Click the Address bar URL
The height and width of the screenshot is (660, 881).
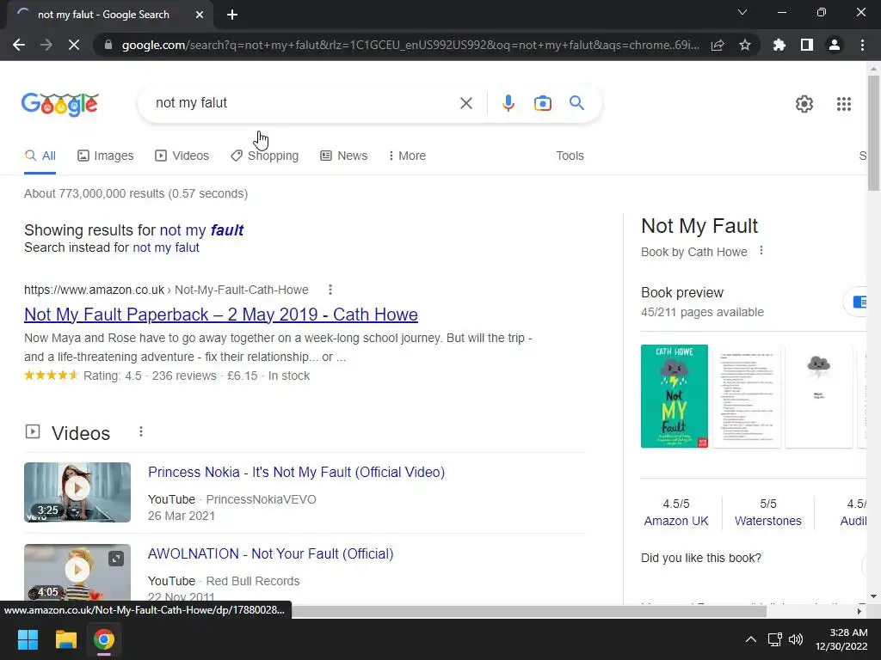410,45
